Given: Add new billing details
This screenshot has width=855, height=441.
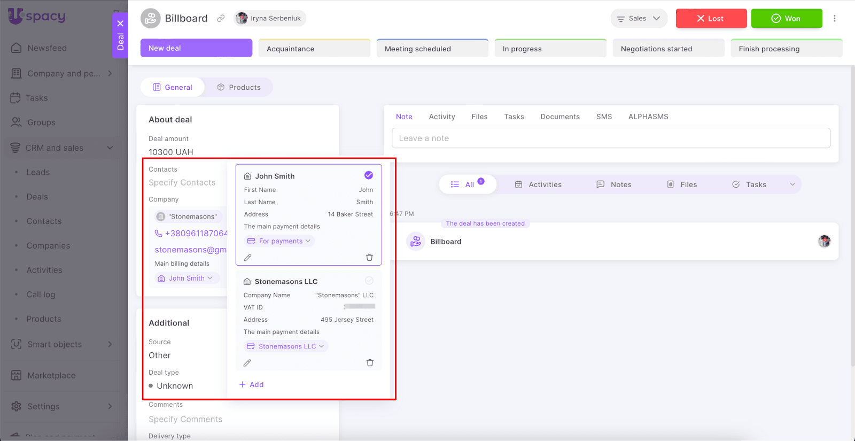Looking at the screenshot, I should point(251,385).
